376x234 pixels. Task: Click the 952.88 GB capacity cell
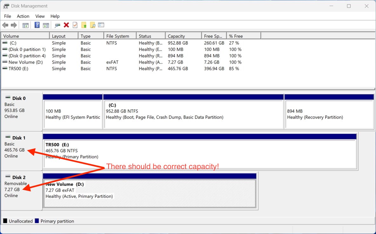[x=178, y=43]
